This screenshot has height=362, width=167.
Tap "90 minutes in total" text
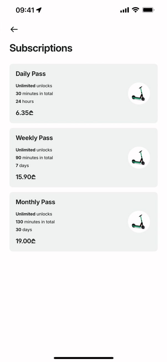[34, 158]
